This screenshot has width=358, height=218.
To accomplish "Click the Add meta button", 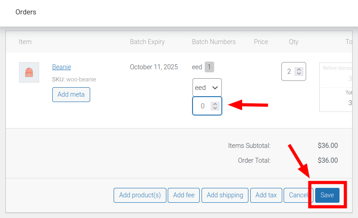I will [71, 94].
